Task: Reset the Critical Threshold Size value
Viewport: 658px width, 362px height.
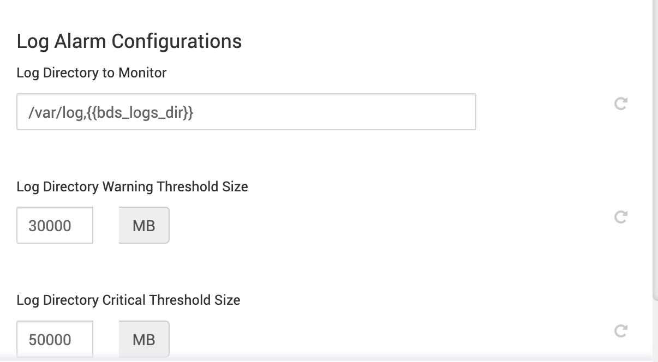Action: coord(620,330)
